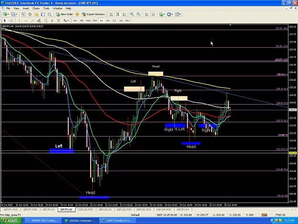Switch timeframe to M15
Viewport: 298px width, 224px height.
[88, 21]
